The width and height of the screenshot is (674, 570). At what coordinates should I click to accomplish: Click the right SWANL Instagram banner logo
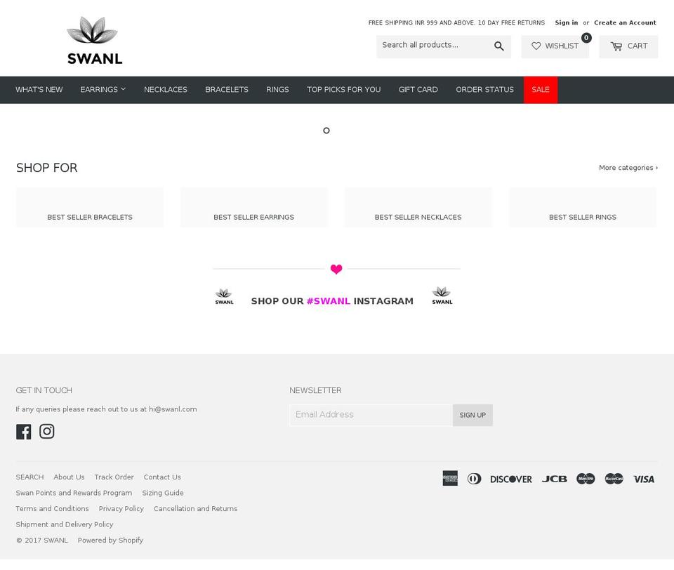point(442,296)
